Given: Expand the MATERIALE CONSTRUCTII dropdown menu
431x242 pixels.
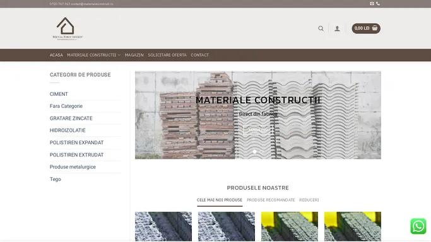Looking at the screenshot, I should click(93, 55).
